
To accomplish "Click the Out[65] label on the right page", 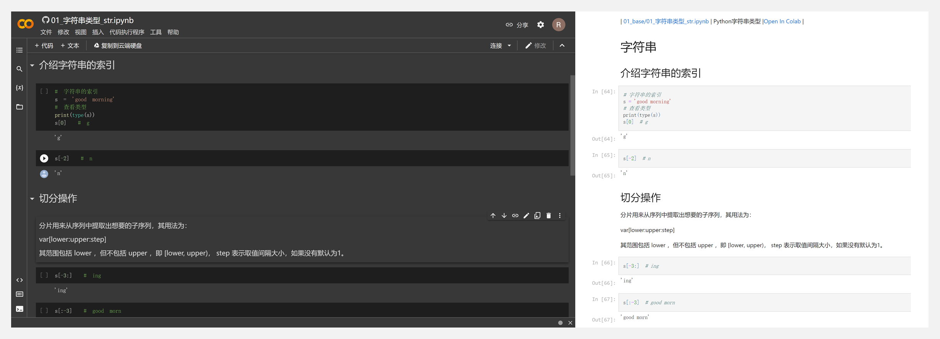I will tap(603, 176).
